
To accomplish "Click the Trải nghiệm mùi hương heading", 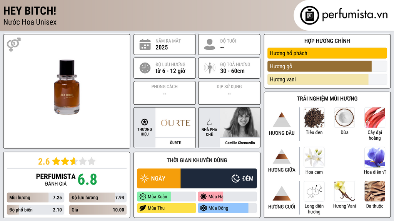I will click(327, 99).
